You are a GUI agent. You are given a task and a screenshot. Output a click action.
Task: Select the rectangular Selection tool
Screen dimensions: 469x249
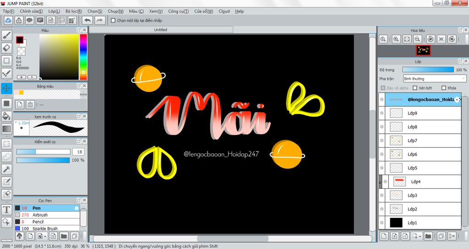coord(6,144)
